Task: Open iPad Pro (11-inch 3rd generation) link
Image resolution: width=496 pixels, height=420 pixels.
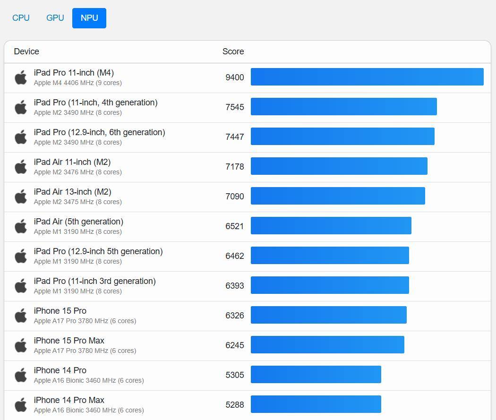Action: [x=94, y=281]
